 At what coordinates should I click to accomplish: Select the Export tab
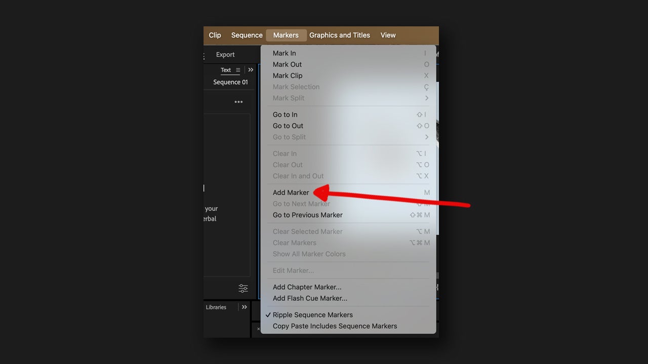pos(225,54)
